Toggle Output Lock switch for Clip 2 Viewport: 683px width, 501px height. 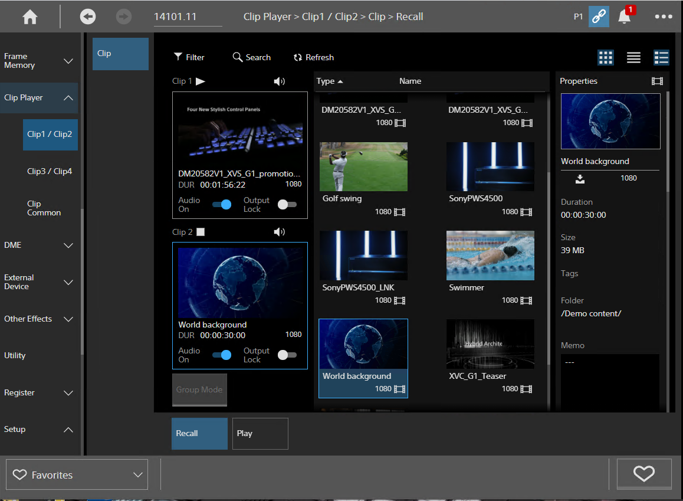coord(287,355)
